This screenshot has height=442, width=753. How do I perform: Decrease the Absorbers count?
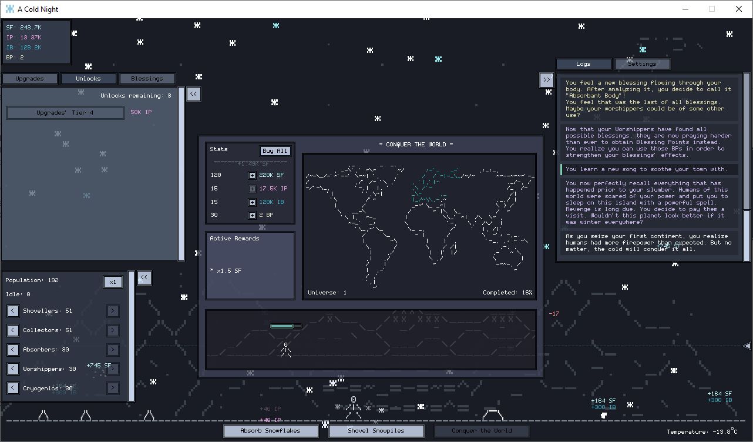point(13,350)
